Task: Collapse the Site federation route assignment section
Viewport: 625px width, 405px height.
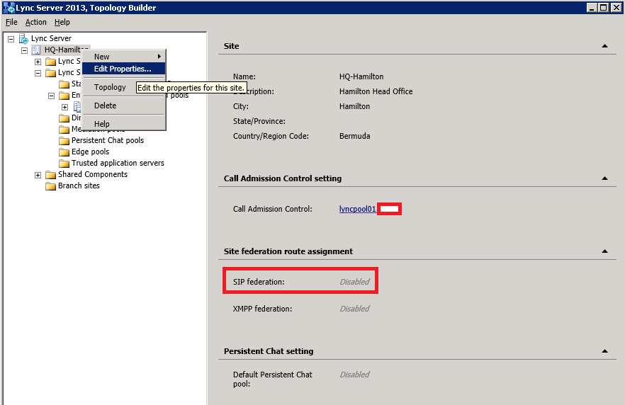Action: click(604, 251)
